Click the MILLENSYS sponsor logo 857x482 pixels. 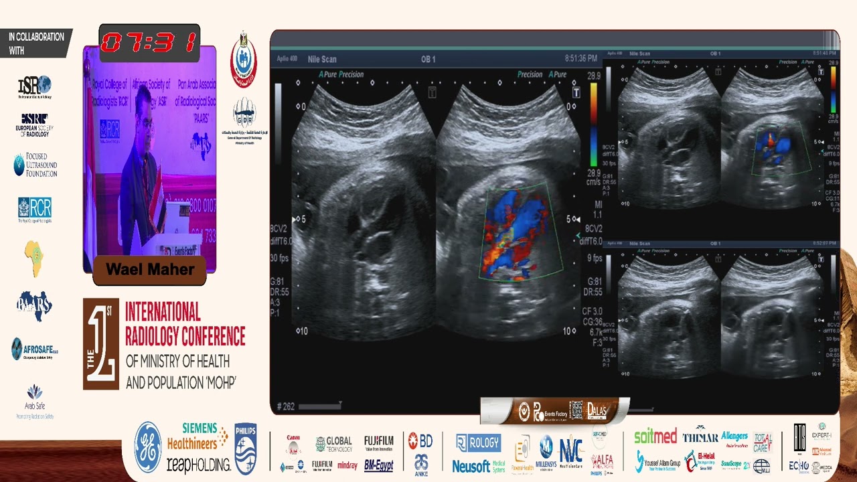tap(547, 451)
